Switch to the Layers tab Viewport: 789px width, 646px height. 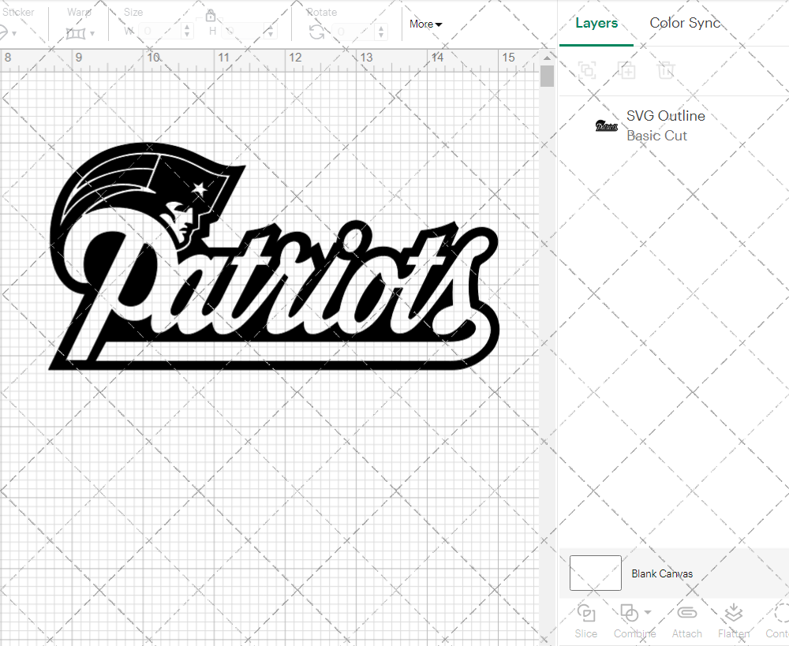pyautogui.click(x=596, y=23)
